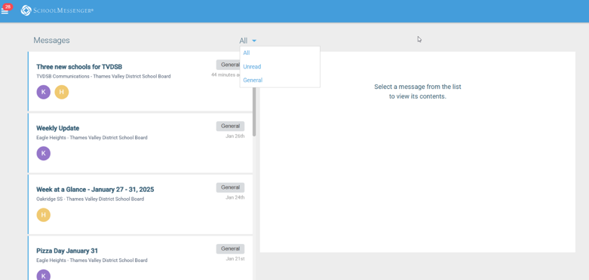Image resolution: width=589 pixels, height=280 pixels.
Task: Click General tag on Pizza Day message
Action: [230, 249]
